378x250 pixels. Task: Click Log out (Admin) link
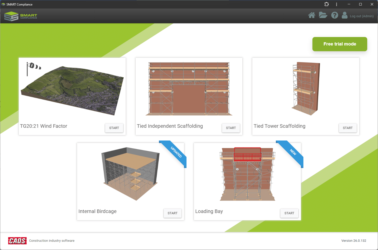(x=361, y=16)
